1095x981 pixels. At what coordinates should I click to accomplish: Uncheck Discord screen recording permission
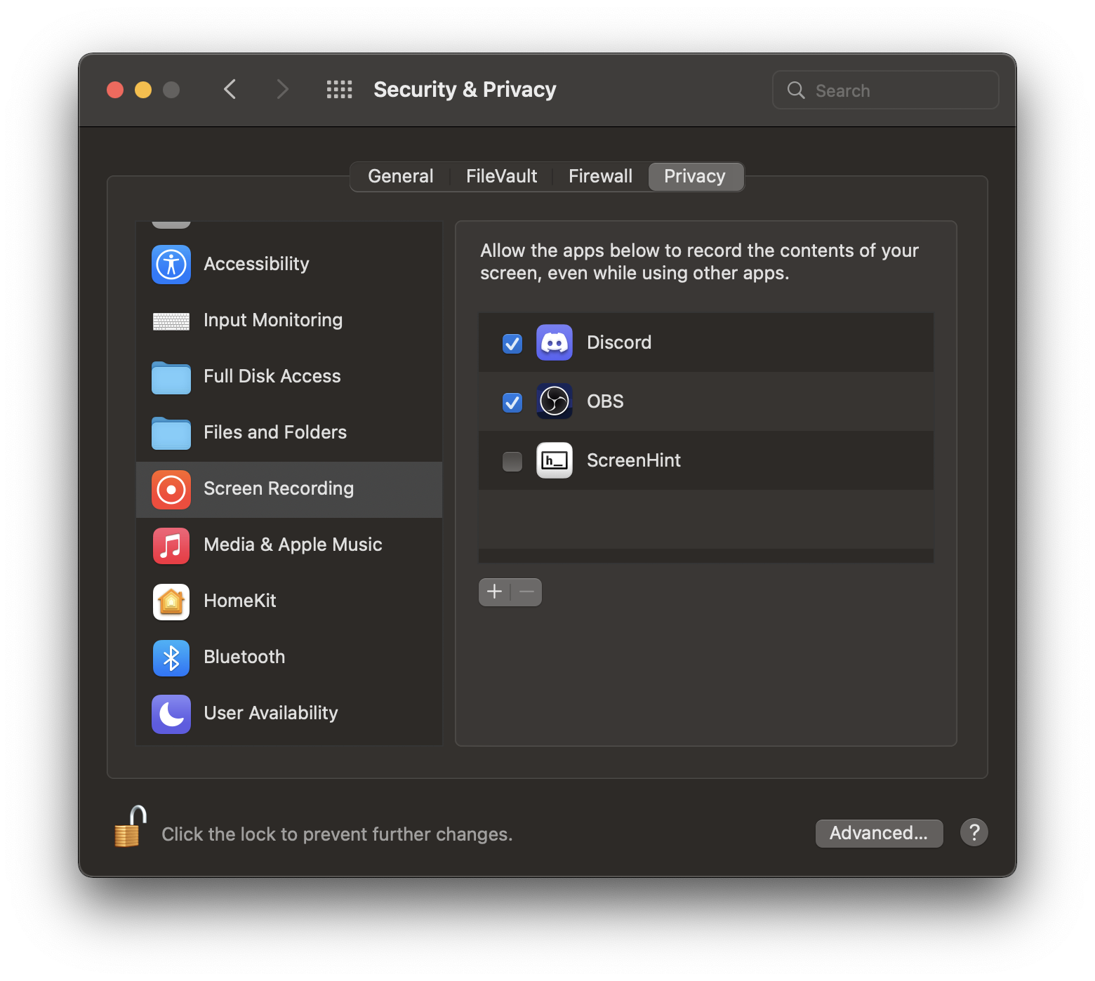click(512, 344)
